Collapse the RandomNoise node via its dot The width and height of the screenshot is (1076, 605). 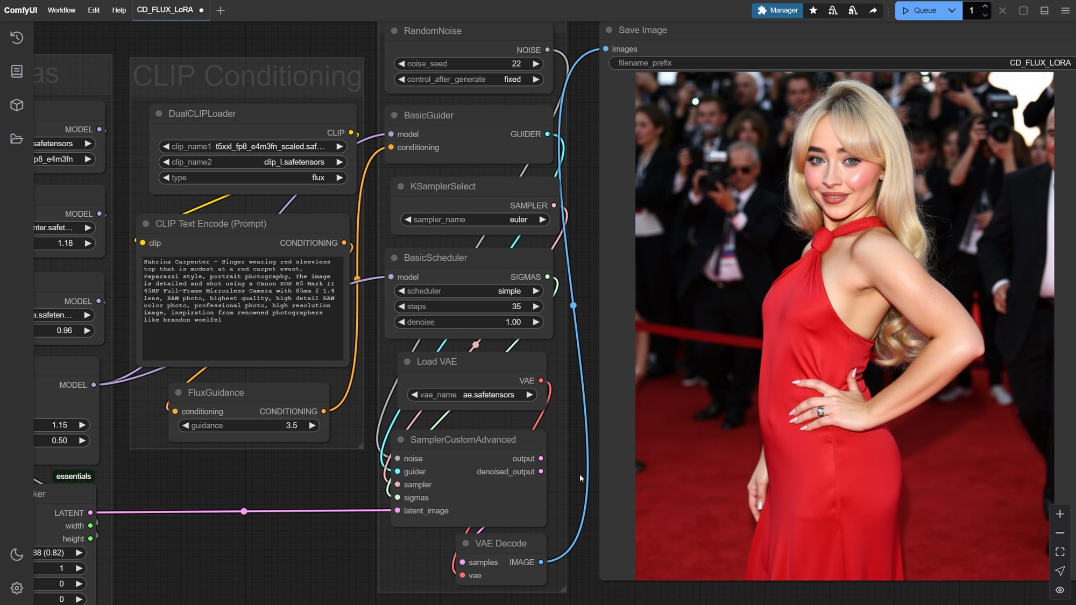[x=394, y=31]
